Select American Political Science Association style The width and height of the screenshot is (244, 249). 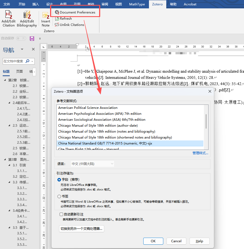point(130,108)
